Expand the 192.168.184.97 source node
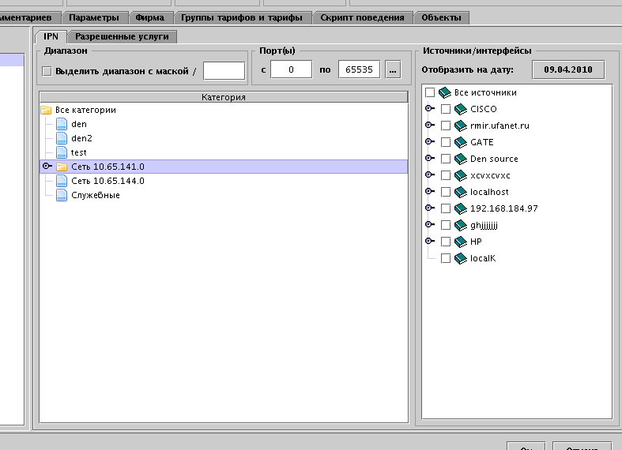 click(x=429, y=208)
